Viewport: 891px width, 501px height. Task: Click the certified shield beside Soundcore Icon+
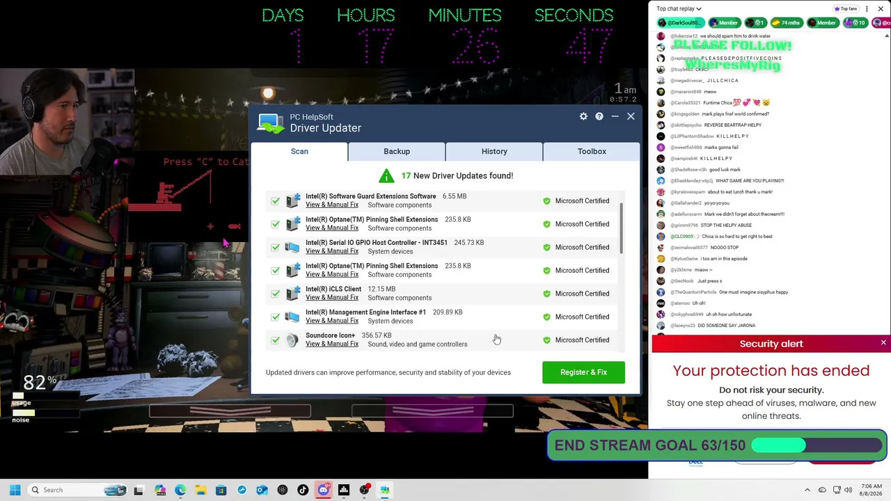pyautogui.click(x=546, y=340)
